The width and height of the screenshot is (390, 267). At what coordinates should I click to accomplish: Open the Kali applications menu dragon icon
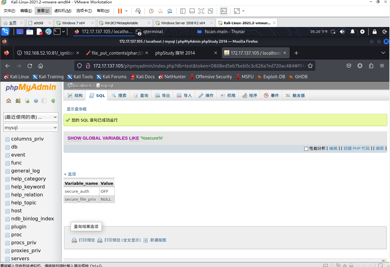5,31
